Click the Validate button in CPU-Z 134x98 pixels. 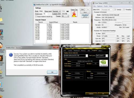(x=91, y=94)
